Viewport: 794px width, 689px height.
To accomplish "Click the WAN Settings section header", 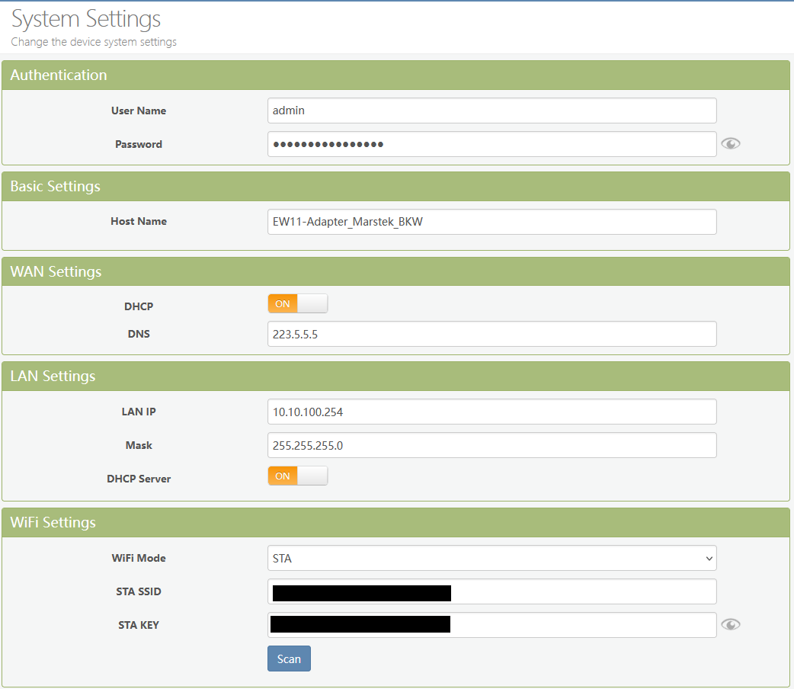I will [396, 271].
